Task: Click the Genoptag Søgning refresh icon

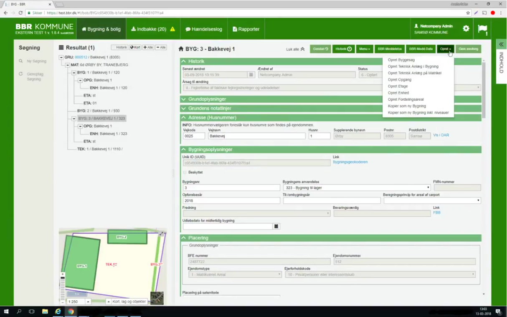Action: tap(21, 74)
